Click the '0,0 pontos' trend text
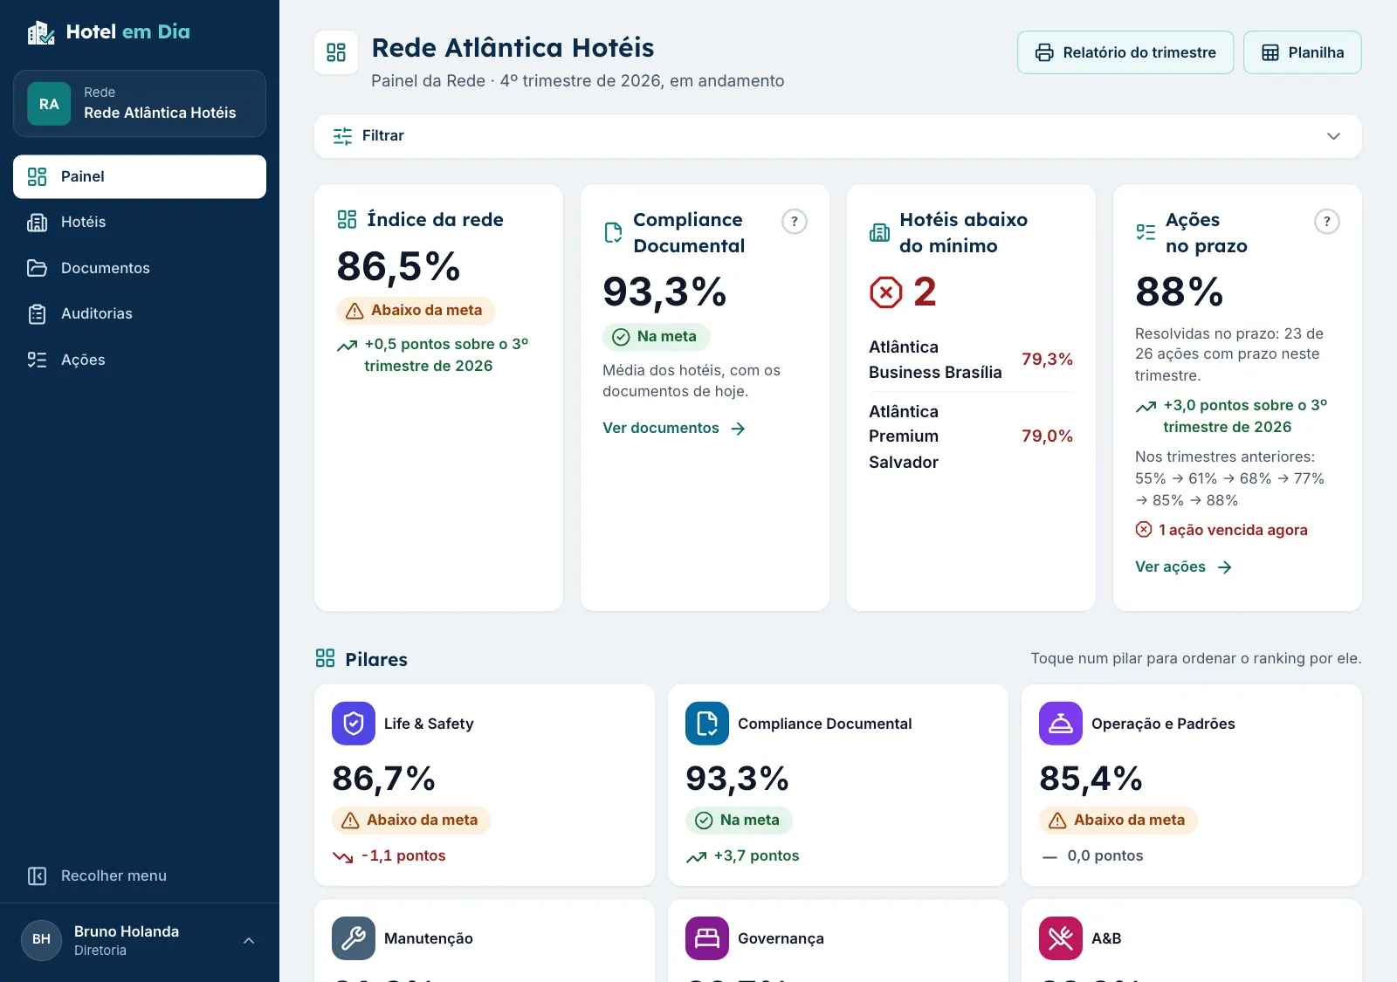The height and width of the screenshot is (982, 1397). pyautogui.click(x=1105, y=856)
